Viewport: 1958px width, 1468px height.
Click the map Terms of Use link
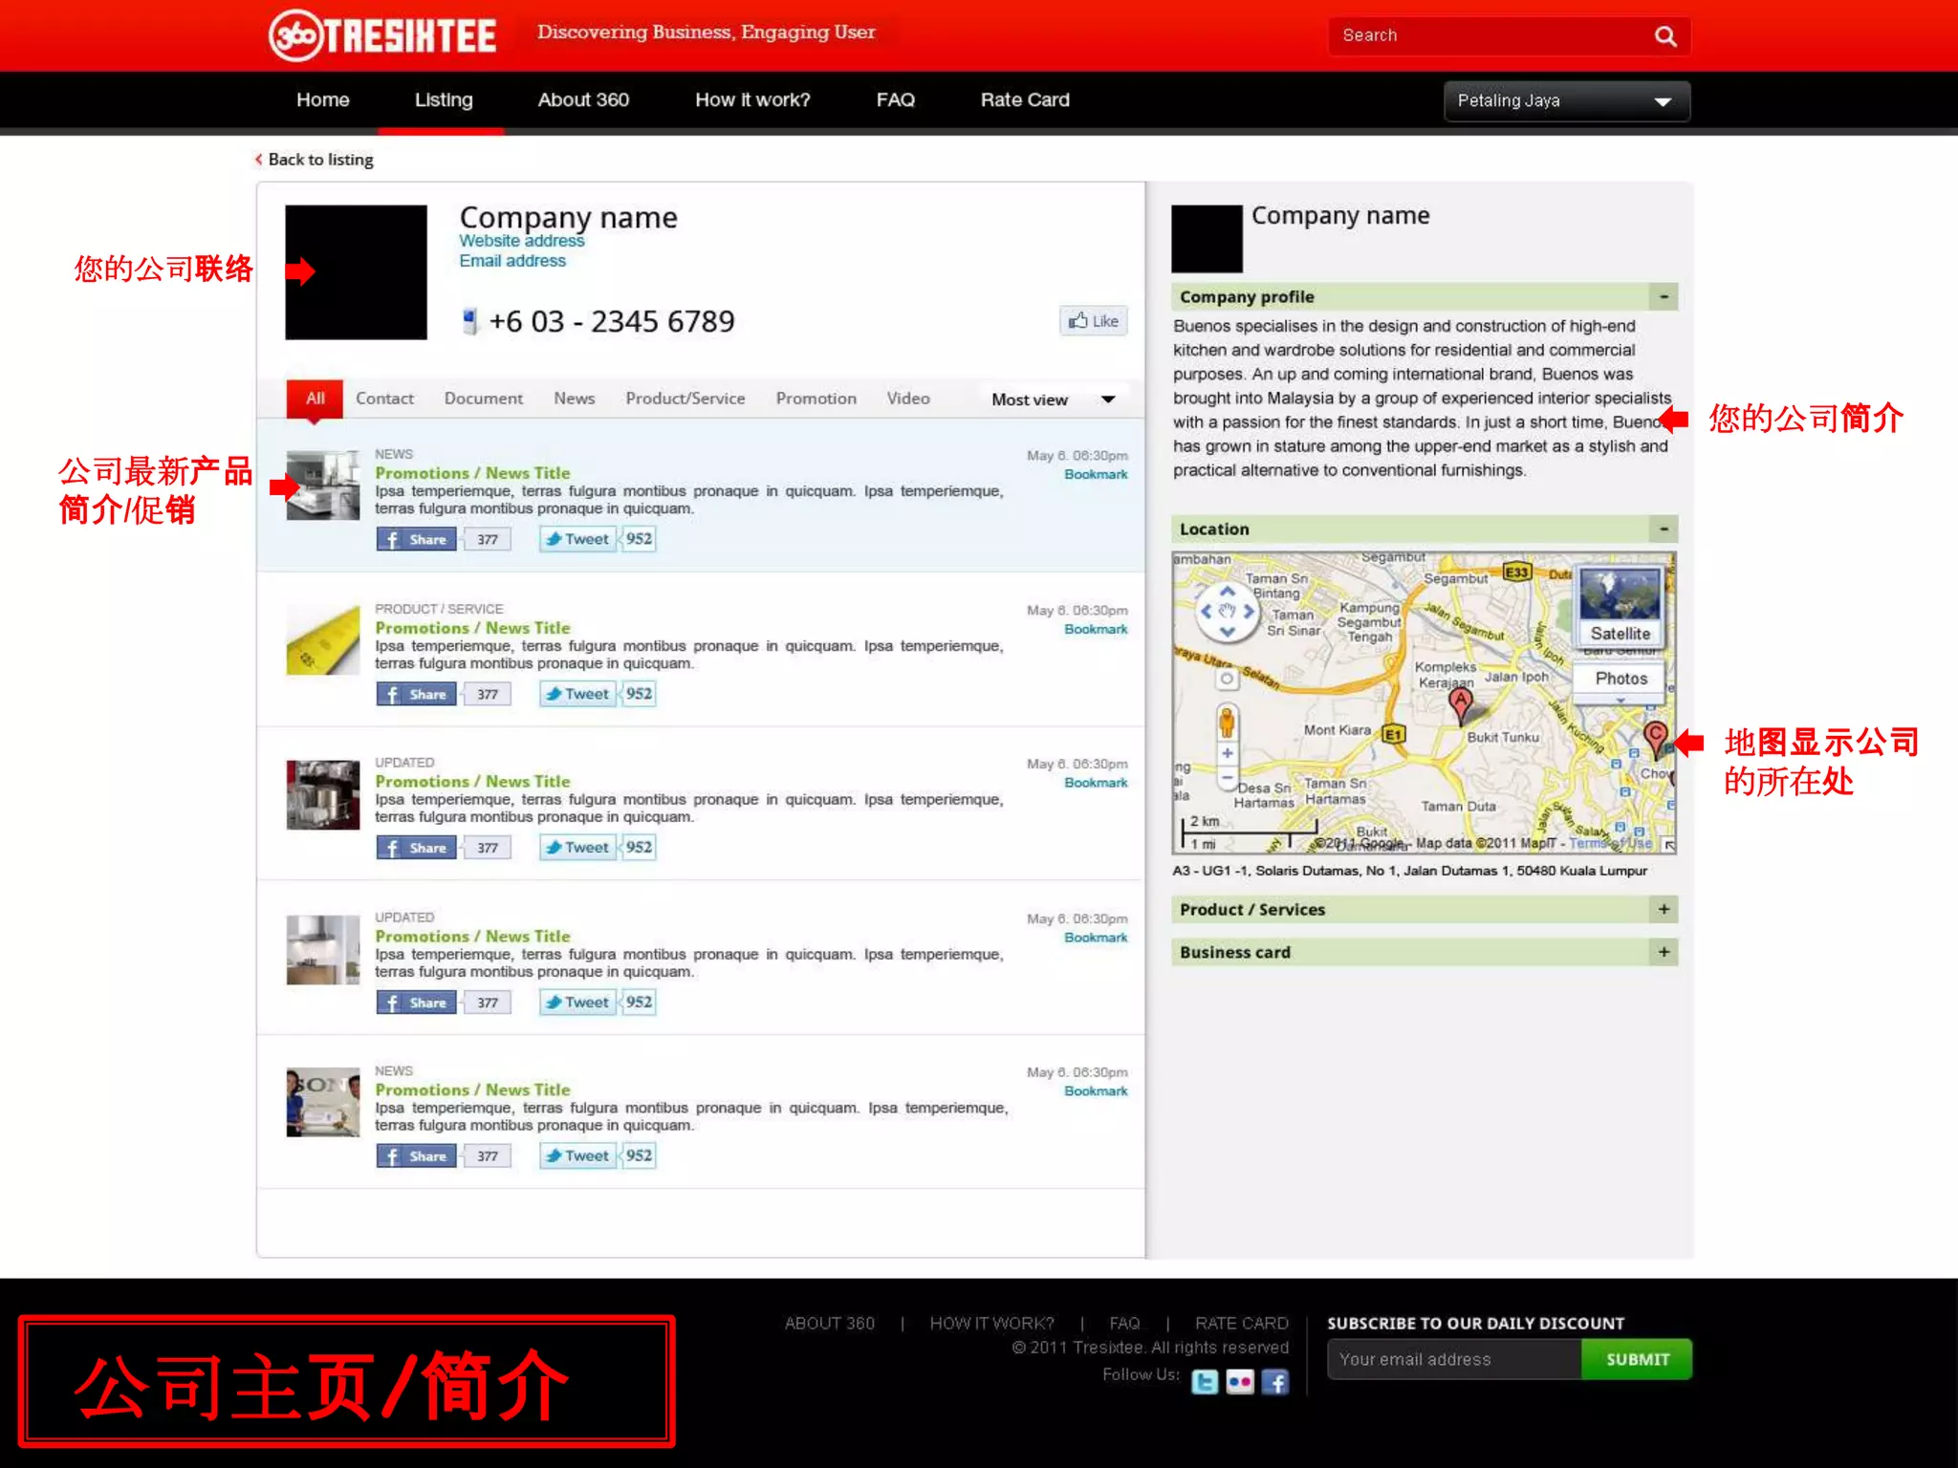pyautogui.click(x=1610, y=844)
